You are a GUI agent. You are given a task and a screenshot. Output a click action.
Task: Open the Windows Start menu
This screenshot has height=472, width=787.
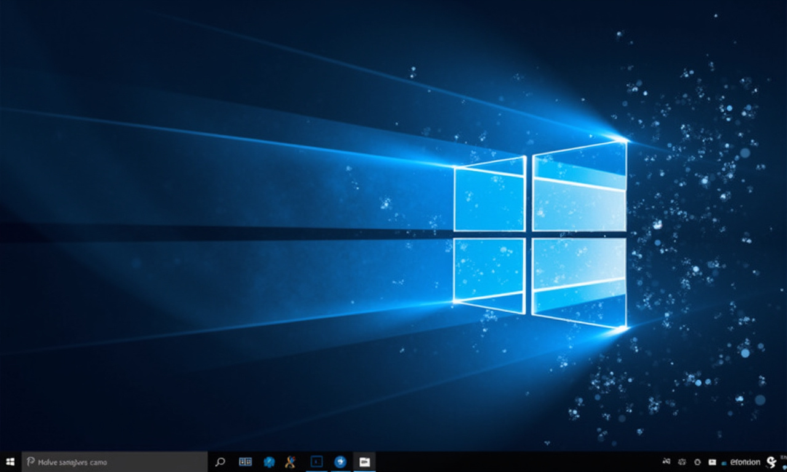point(10,462)
